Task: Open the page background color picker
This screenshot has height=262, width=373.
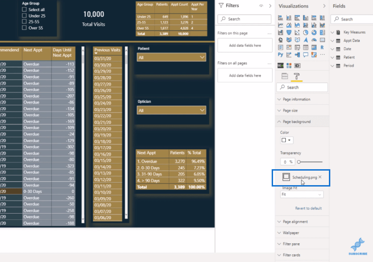Action: [x=286, y=140]
